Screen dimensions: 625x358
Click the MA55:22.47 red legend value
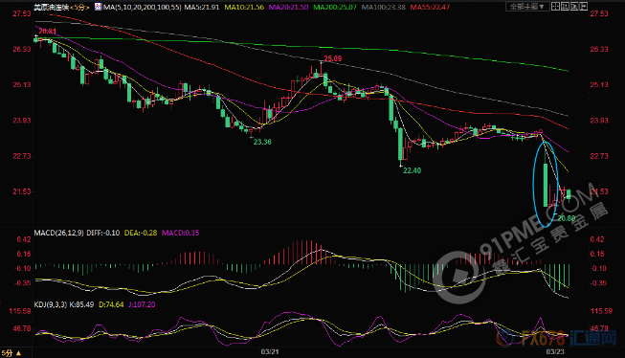pyautogui.click(x=430, y=7)
